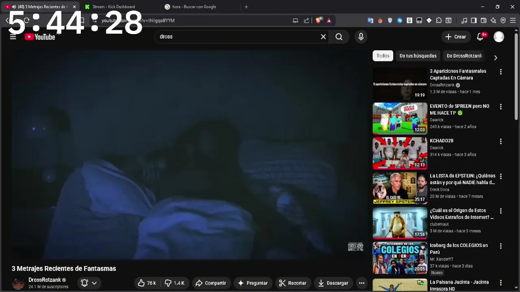
Task: Open the DrossRotzank channel name link
Action: pos(45,280)
